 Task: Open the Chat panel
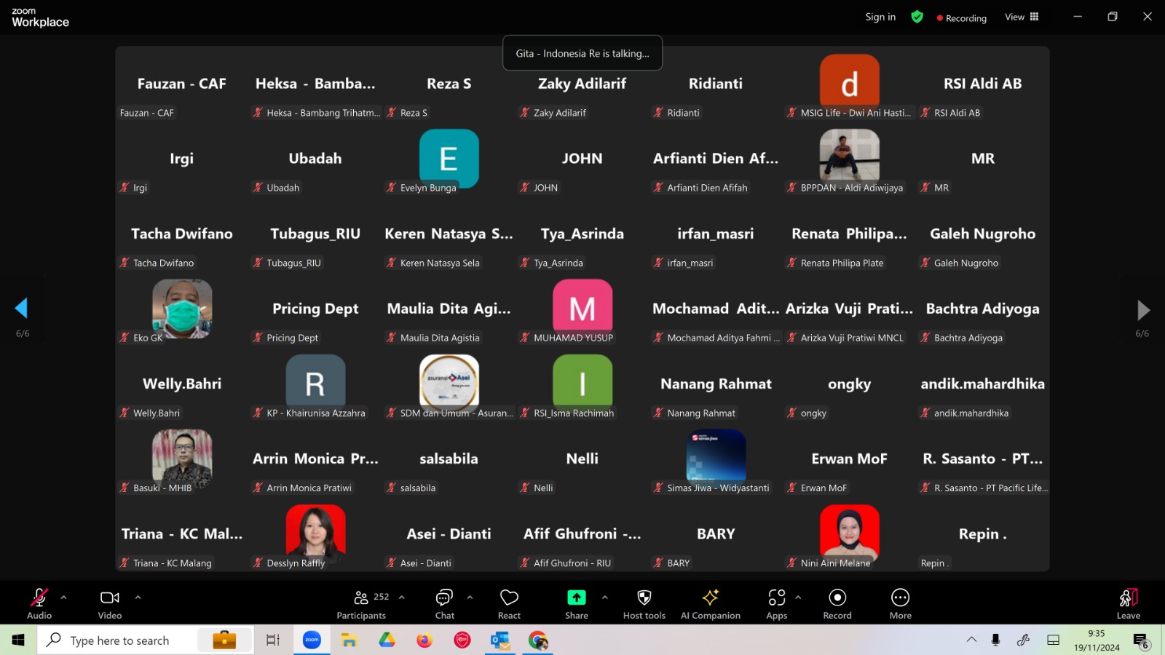pyautogui.click(x=444, y=604)
